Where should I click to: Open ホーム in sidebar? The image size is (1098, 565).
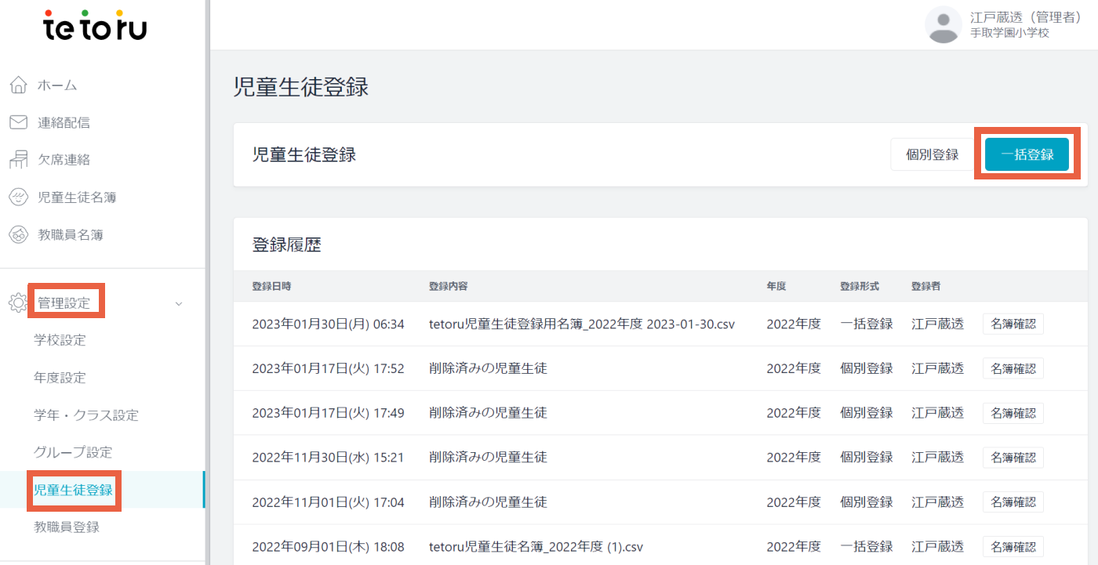tap(57, 85)
